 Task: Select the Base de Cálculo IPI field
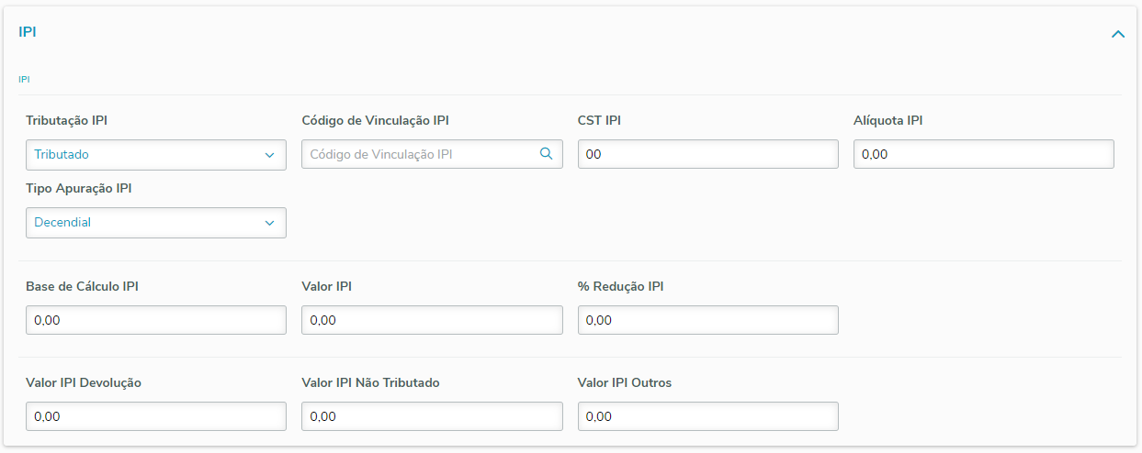pos(156,321)
